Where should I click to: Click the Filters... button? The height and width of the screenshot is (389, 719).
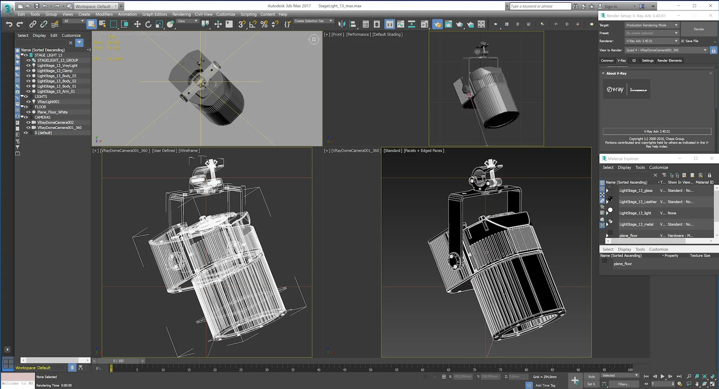tap(624, 384)
